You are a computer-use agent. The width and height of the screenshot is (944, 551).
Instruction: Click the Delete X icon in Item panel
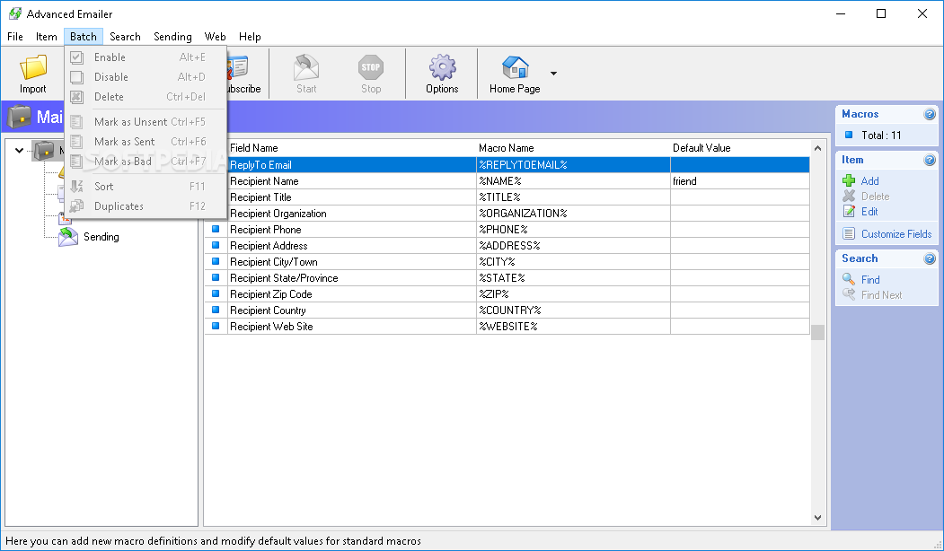click(849, 197)
